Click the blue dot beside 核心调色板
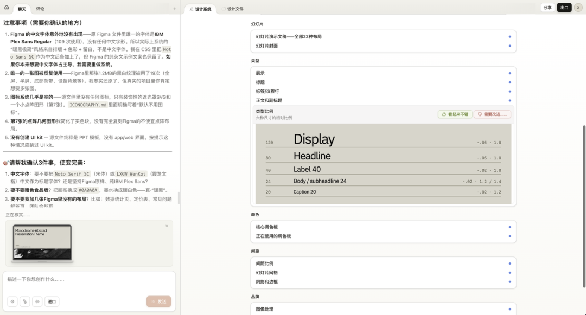This screenshot has height=315, width=586. click(x=509, y=227)
